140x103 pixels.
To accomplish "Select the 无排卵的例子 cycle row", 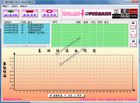I will pos(27,30).
